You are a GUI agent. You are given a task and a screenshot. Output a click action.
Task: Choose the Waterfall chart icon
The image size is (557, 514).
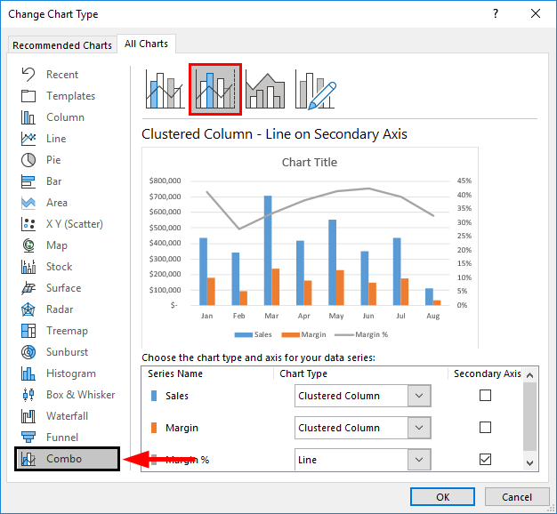[x=28, y=416]
